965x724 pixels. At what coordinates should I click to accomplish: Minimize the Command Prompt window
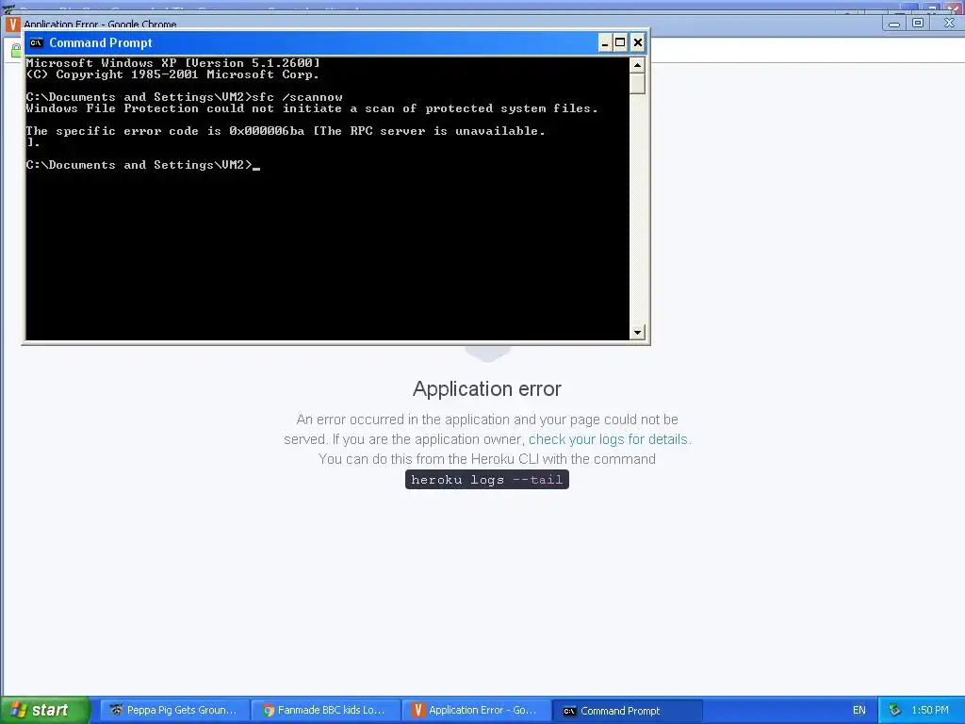tap(605, 42)
